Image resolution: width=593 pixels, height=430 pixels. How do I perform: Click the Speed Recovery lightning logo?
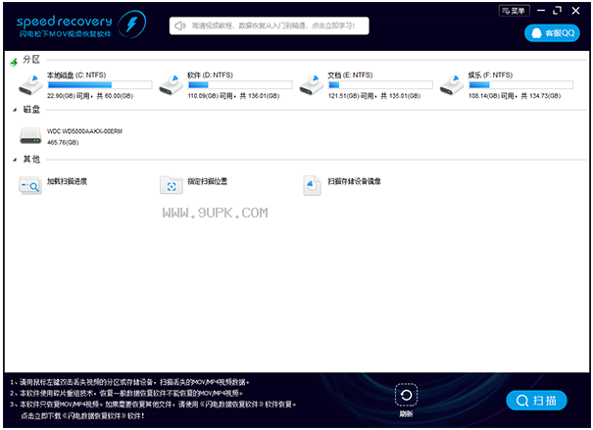[x=132, y=24]
